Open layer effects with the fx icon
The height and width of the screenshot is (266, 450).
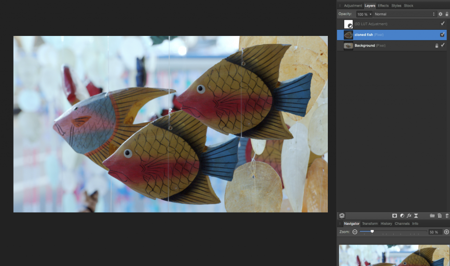coord(409,216)
